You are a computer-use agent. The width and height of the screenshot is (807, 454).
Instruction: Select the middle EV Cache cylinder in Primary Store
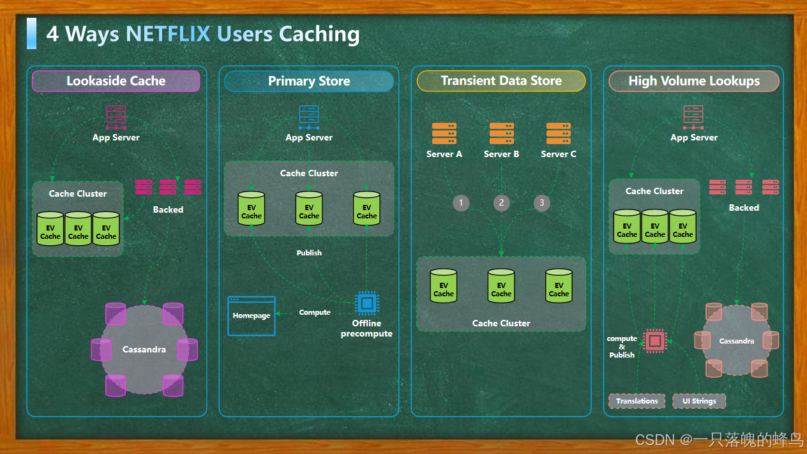[x=308, y=209]
